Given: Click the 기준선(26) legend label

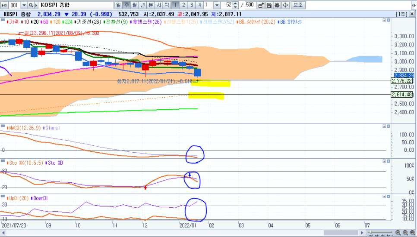Looking at the screenshot, I should tap(88, 22).
